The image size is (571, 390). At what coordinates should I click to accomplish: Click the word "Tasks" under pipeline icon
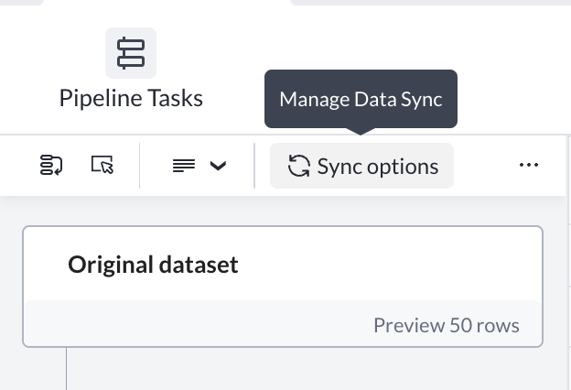pos(176,98)
